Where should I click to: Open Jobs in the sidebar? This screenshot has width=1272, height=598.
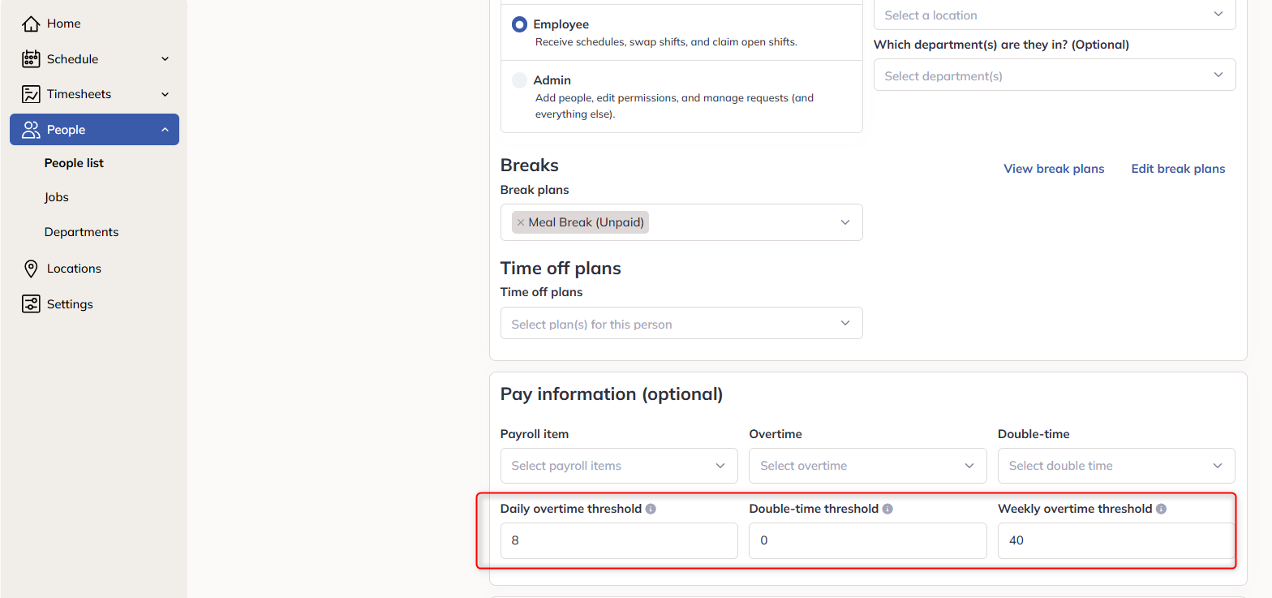pos(57,197)
